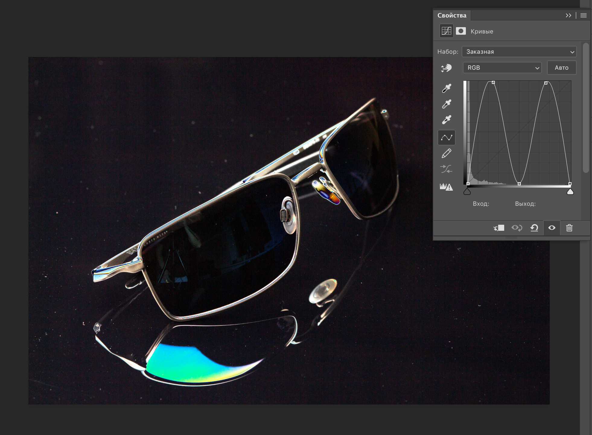This screenshot has height=435, width=592.
Task: Toggle adjustment layer visibility eye
Action: click(x=552, y=228)
